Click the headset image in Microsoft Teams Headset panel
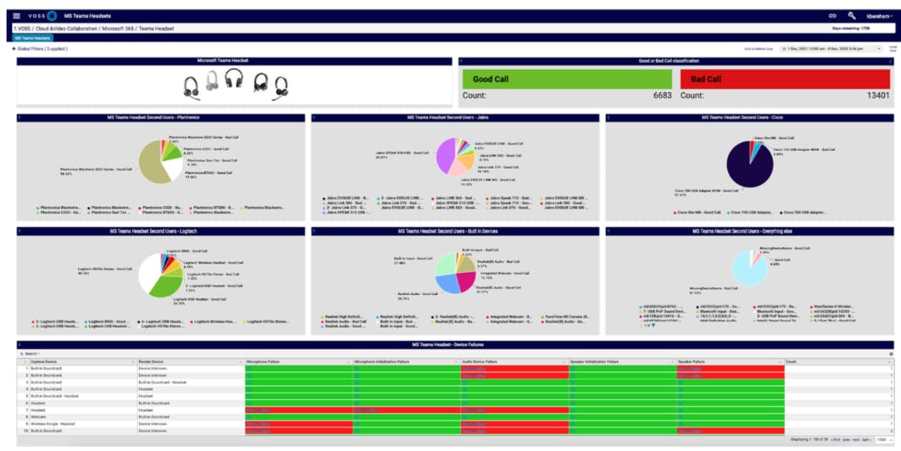 (235, 85)
